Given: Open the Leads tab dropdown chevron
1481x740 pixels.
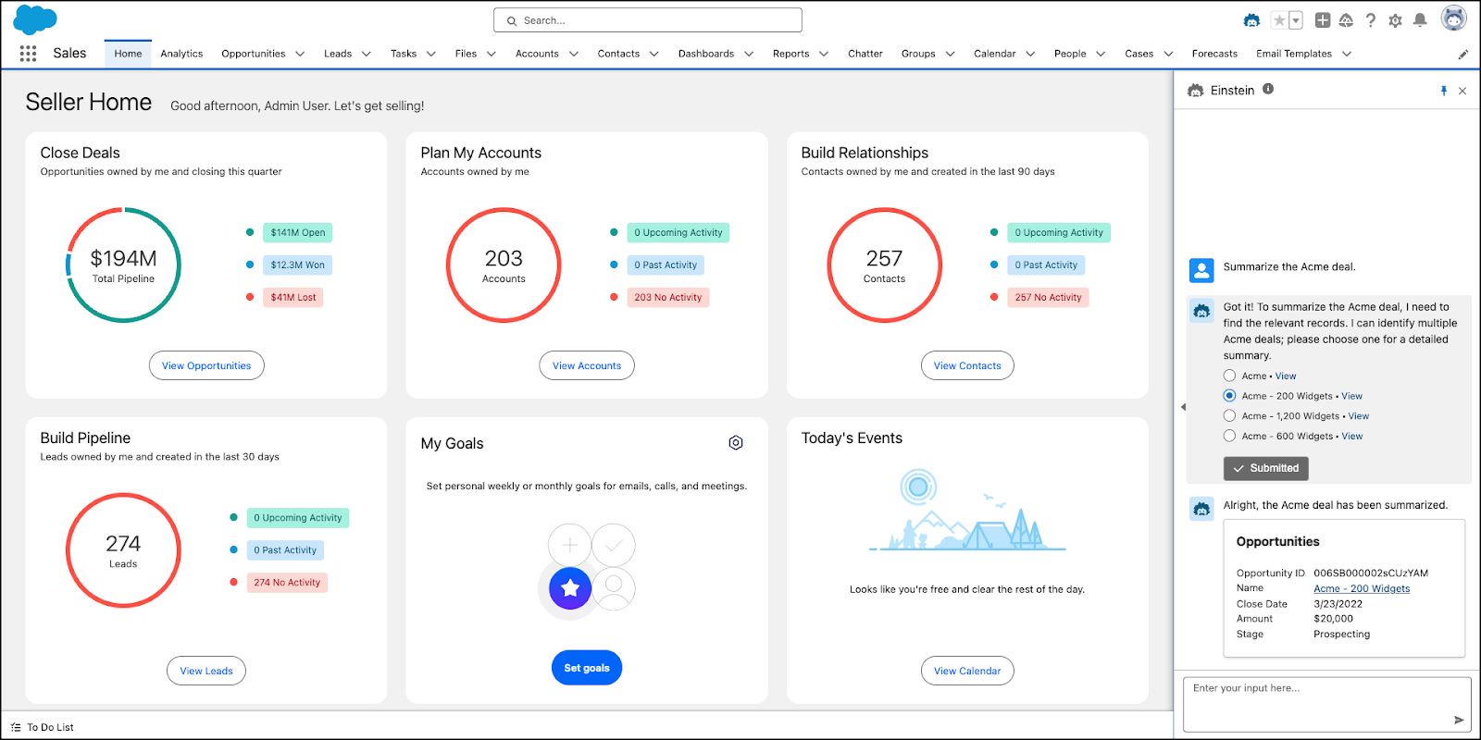Looking at the screenshot, I should pyautogui.click(x=366, y=54).
